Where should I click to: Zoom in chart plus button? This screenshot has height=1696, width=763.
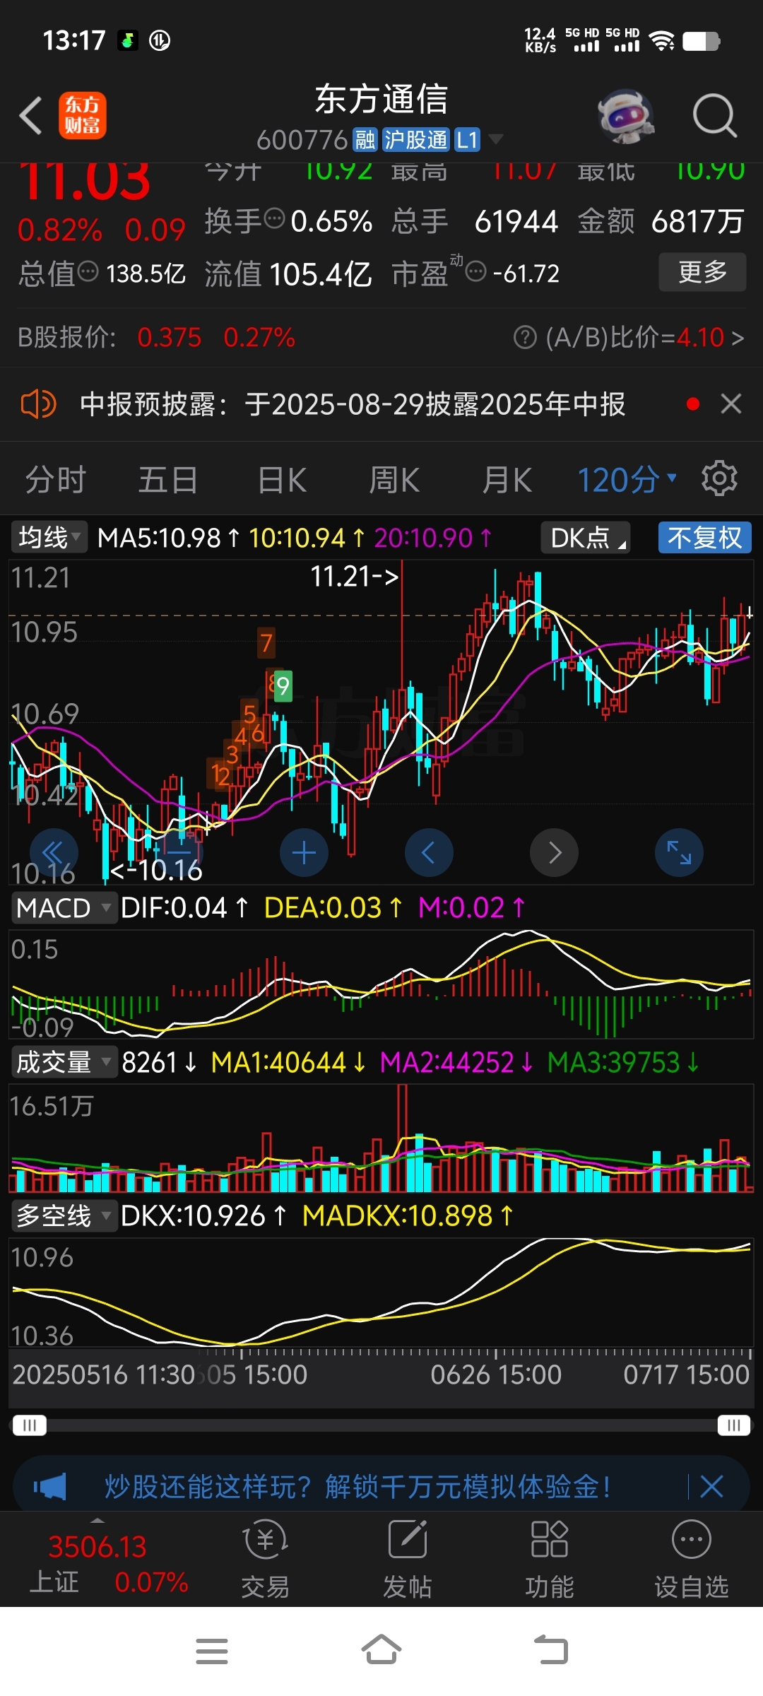click(x=304, y=853)
